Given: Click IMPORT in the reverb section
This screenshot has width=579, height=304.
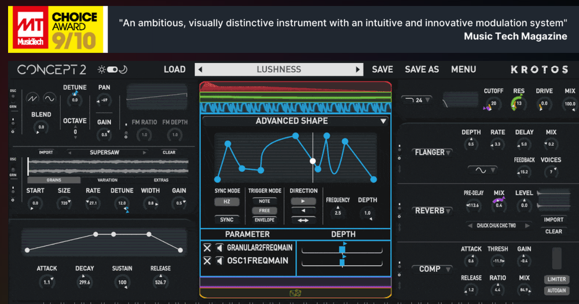Looking at the screenshot, I should (554, 220).
